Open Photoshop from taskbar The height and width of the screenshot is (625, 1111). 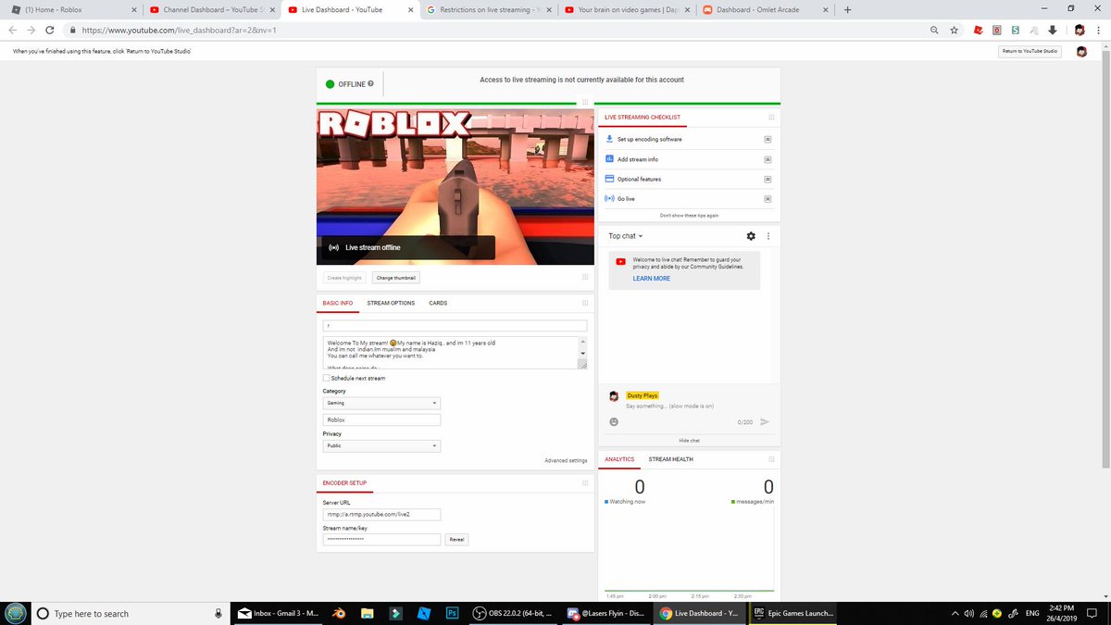453,613
